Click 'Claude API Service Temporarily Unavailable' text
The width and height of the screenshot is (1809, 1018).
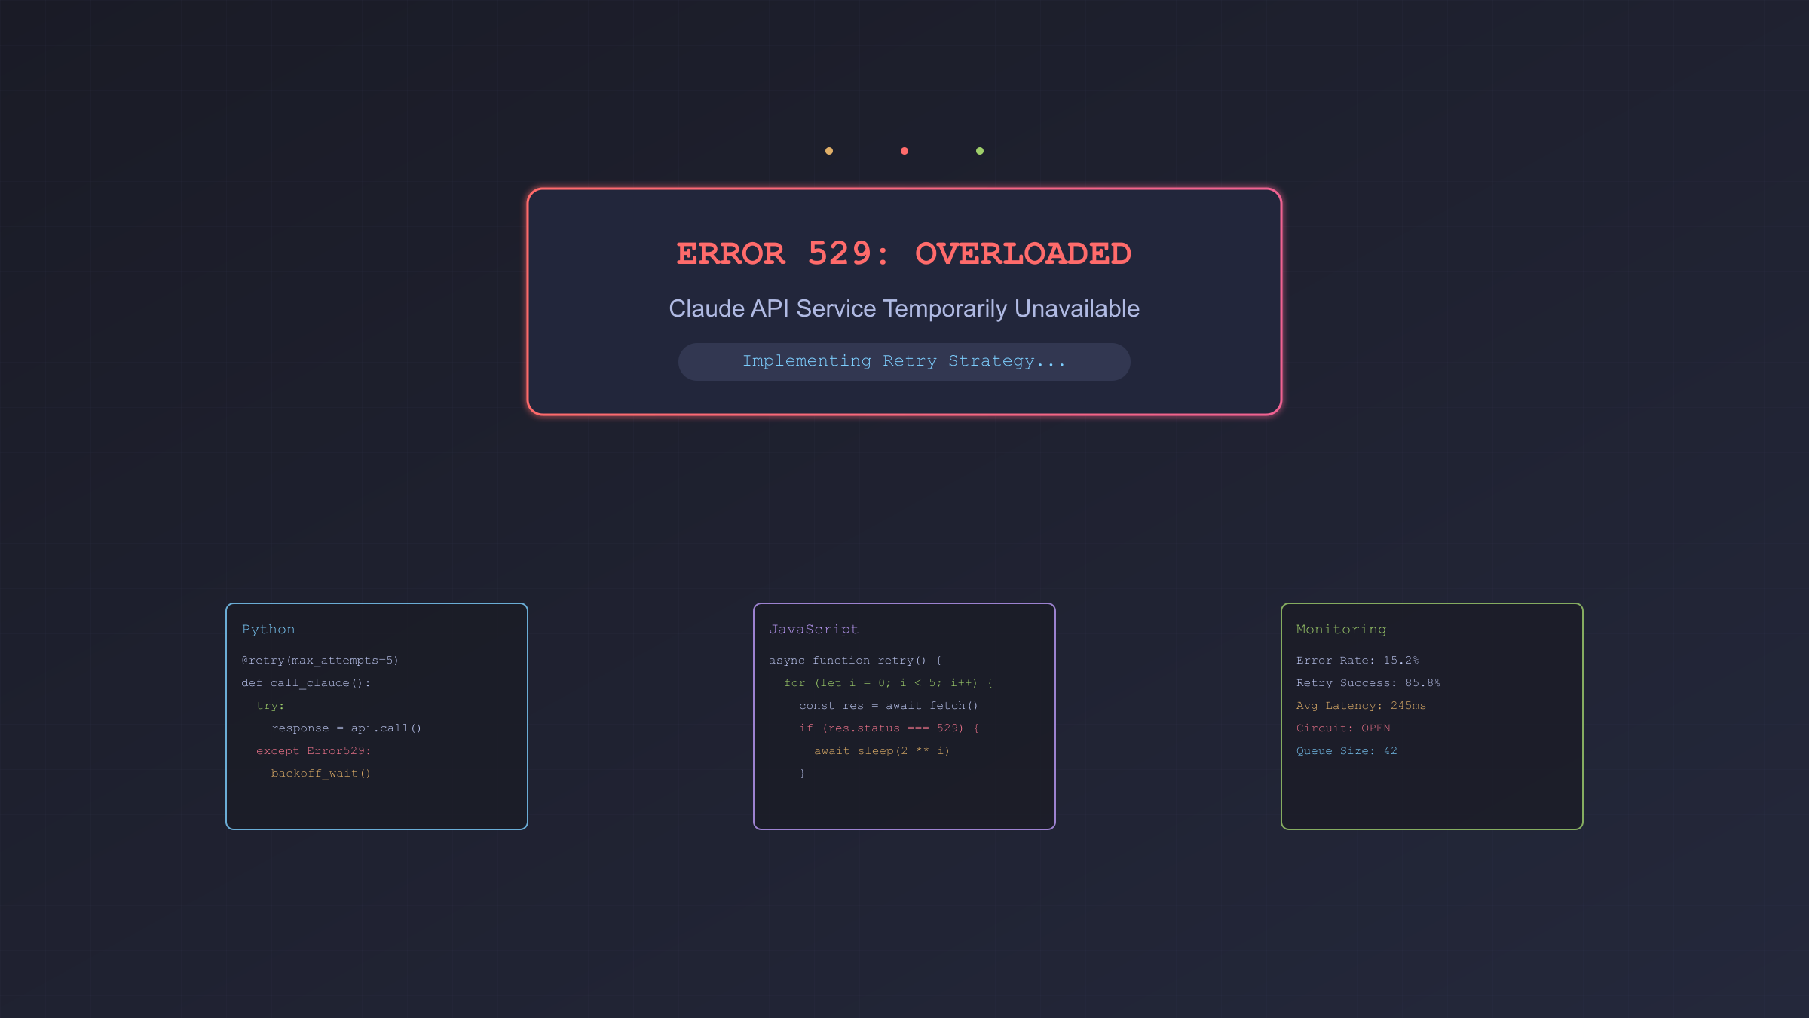pyautogui.click(x=904, y=308)
